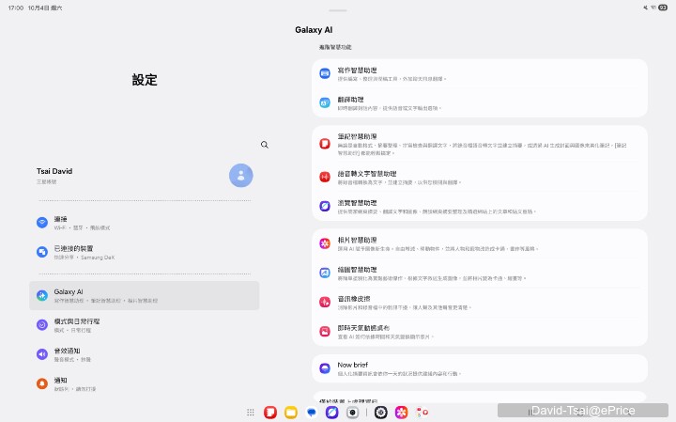Launch the Messages app from taskbar
The image size is (676, 422).
[x=312, y=412]
